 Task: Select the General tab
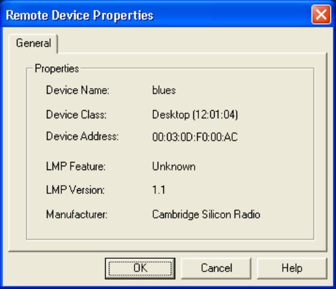33,43
